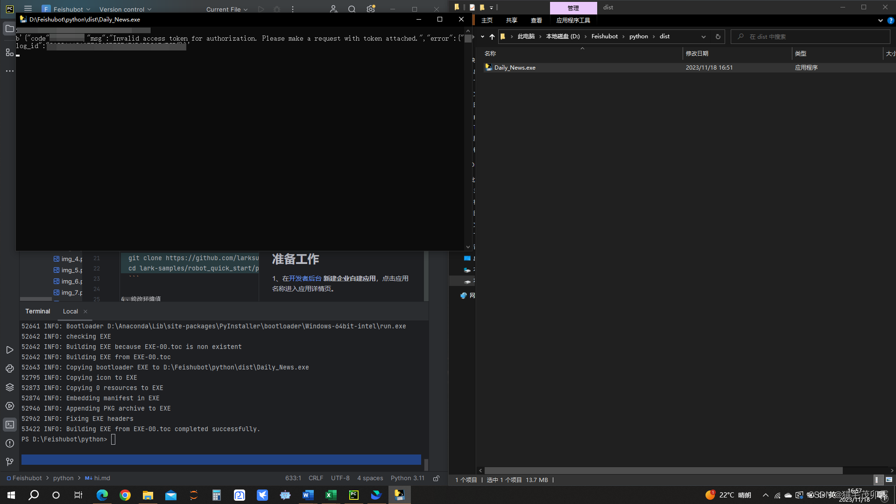
Task: Click Feishubot breadcrumb in Explorer address bar
Action: coord(604,36)
